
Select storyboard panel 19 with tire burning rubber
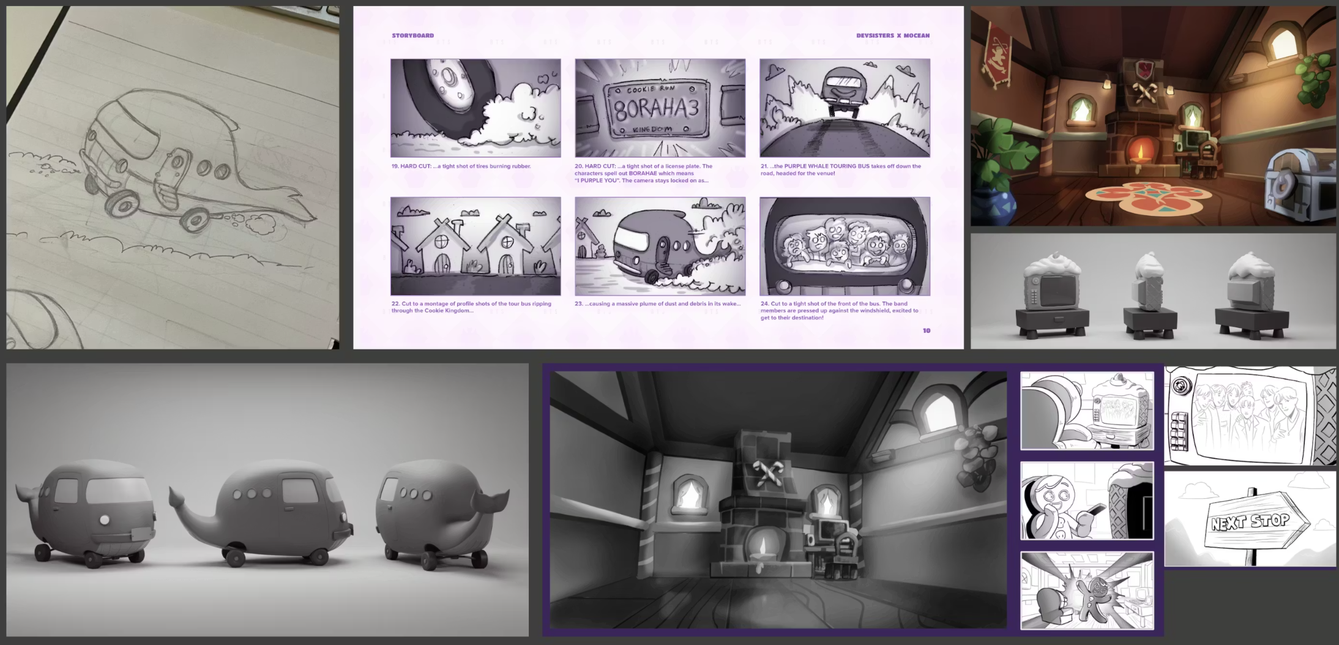tap(476, 108)
